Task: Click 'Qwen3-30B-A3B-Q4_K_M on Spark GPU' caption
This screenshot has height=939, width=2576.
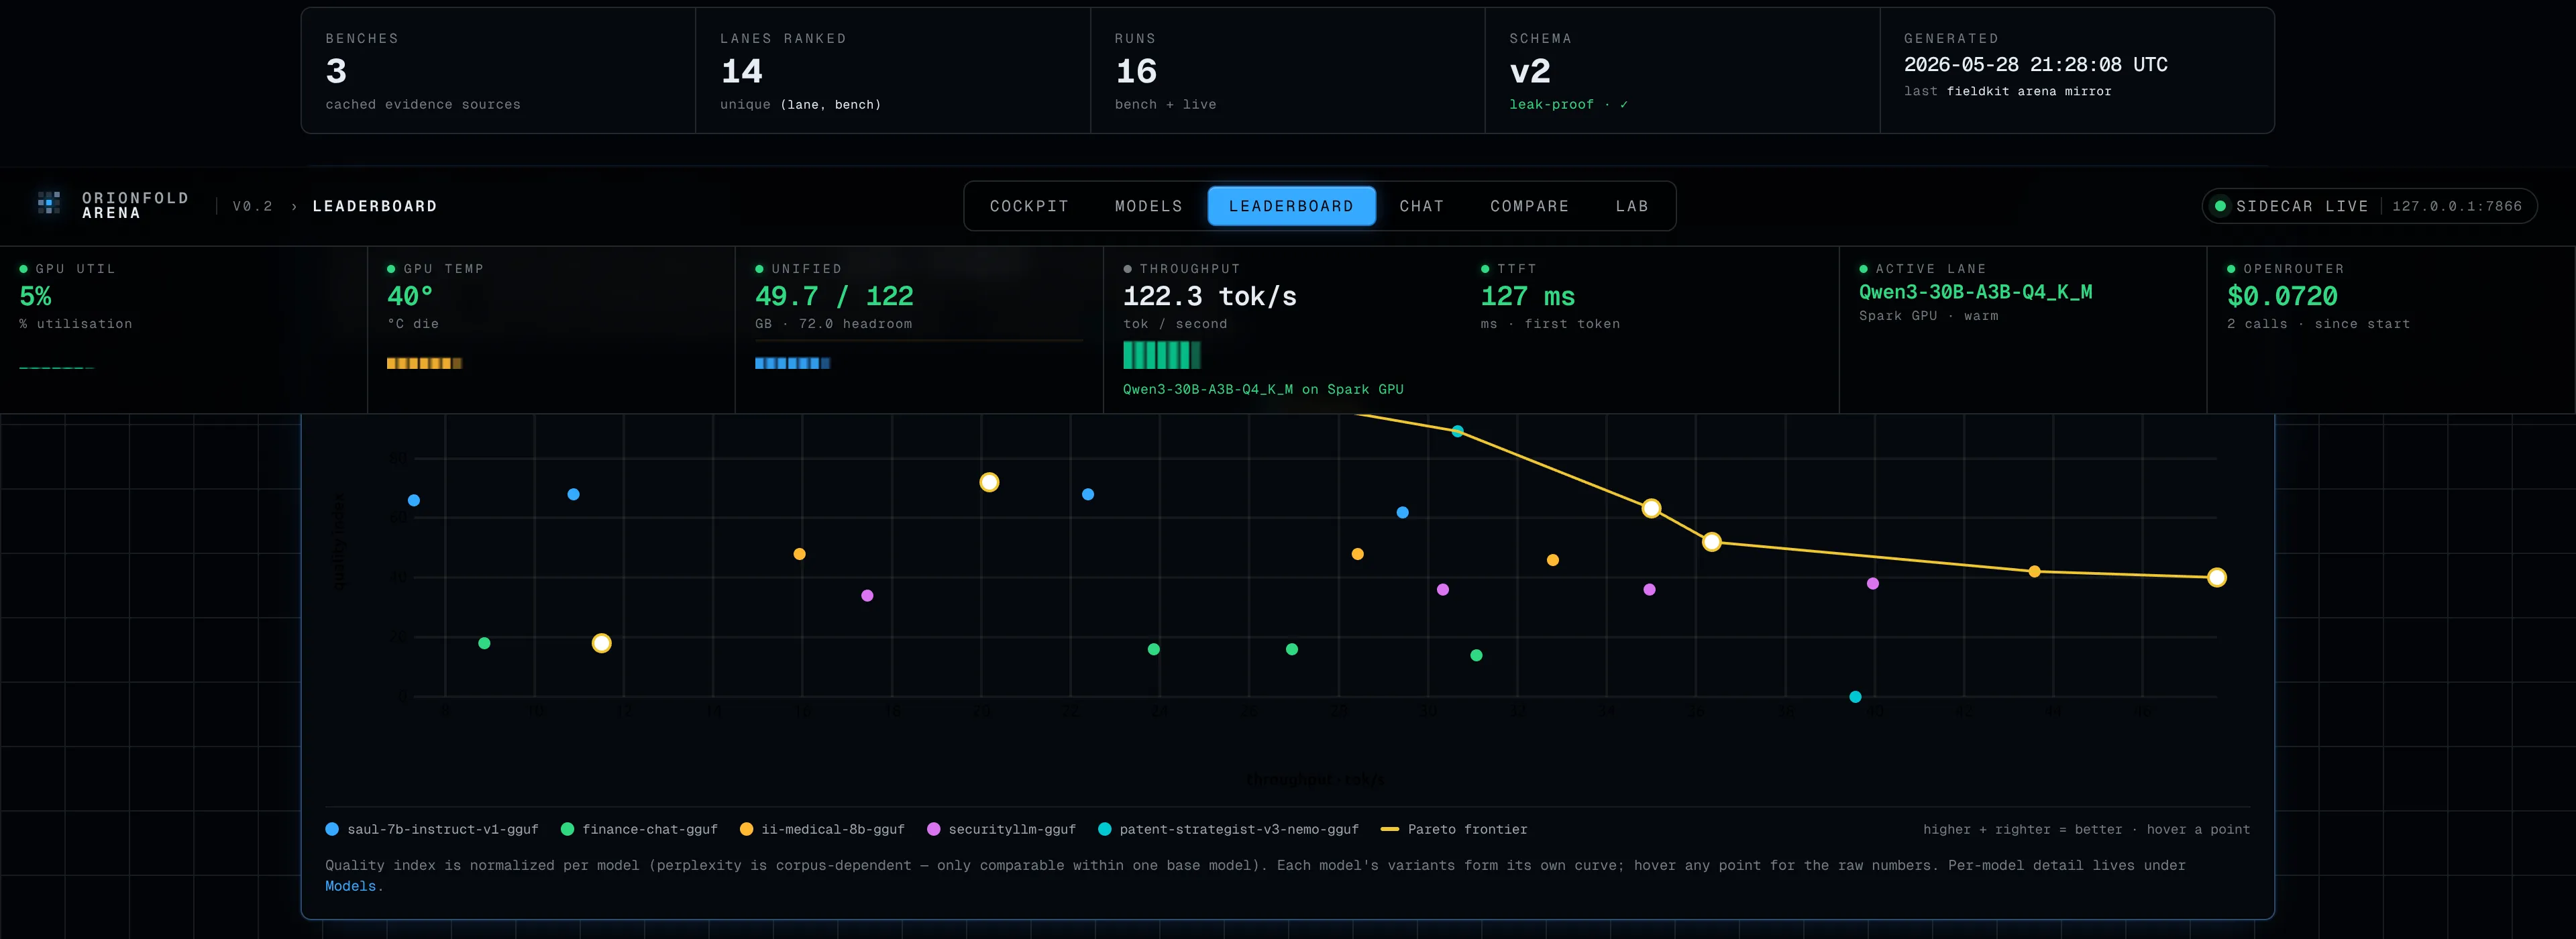Action: [1263, 389]
